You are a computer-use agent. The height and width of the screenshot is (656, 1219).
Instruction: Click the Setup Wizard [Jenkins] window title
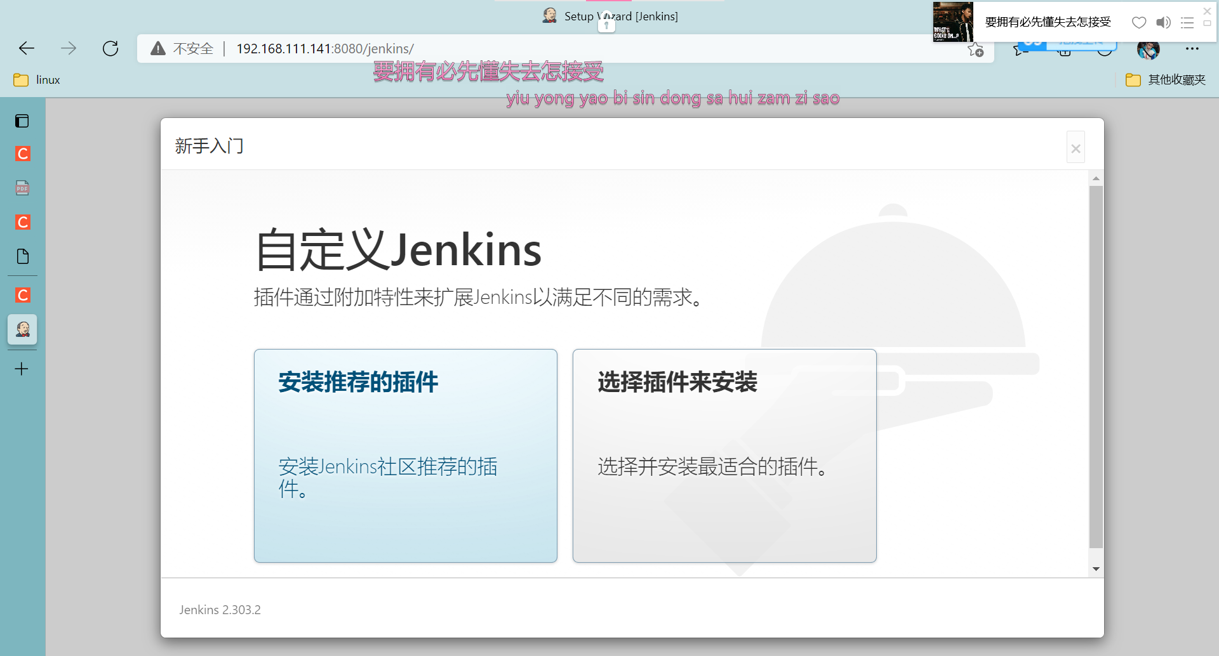621,16
